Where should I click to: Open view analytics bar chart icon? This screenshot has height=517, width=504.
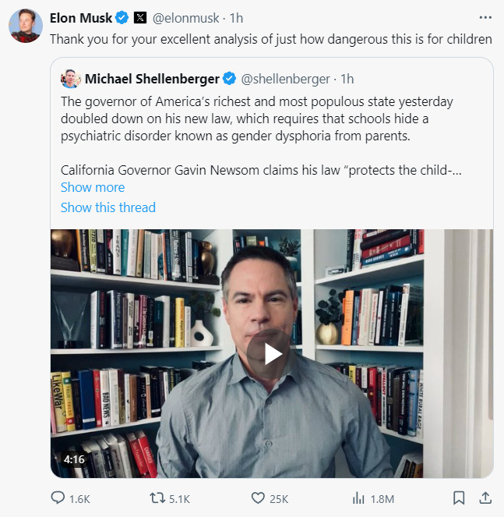(x=359, y=498)
